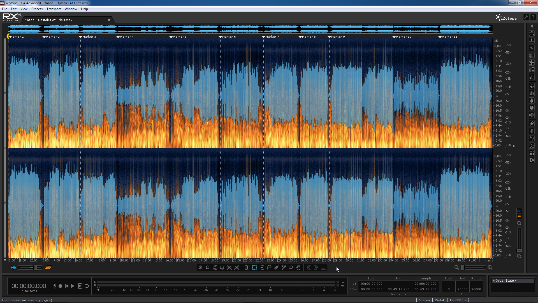Enable time selection mode tool
Viewport: 538px width, 303px height.
point(247,268)
